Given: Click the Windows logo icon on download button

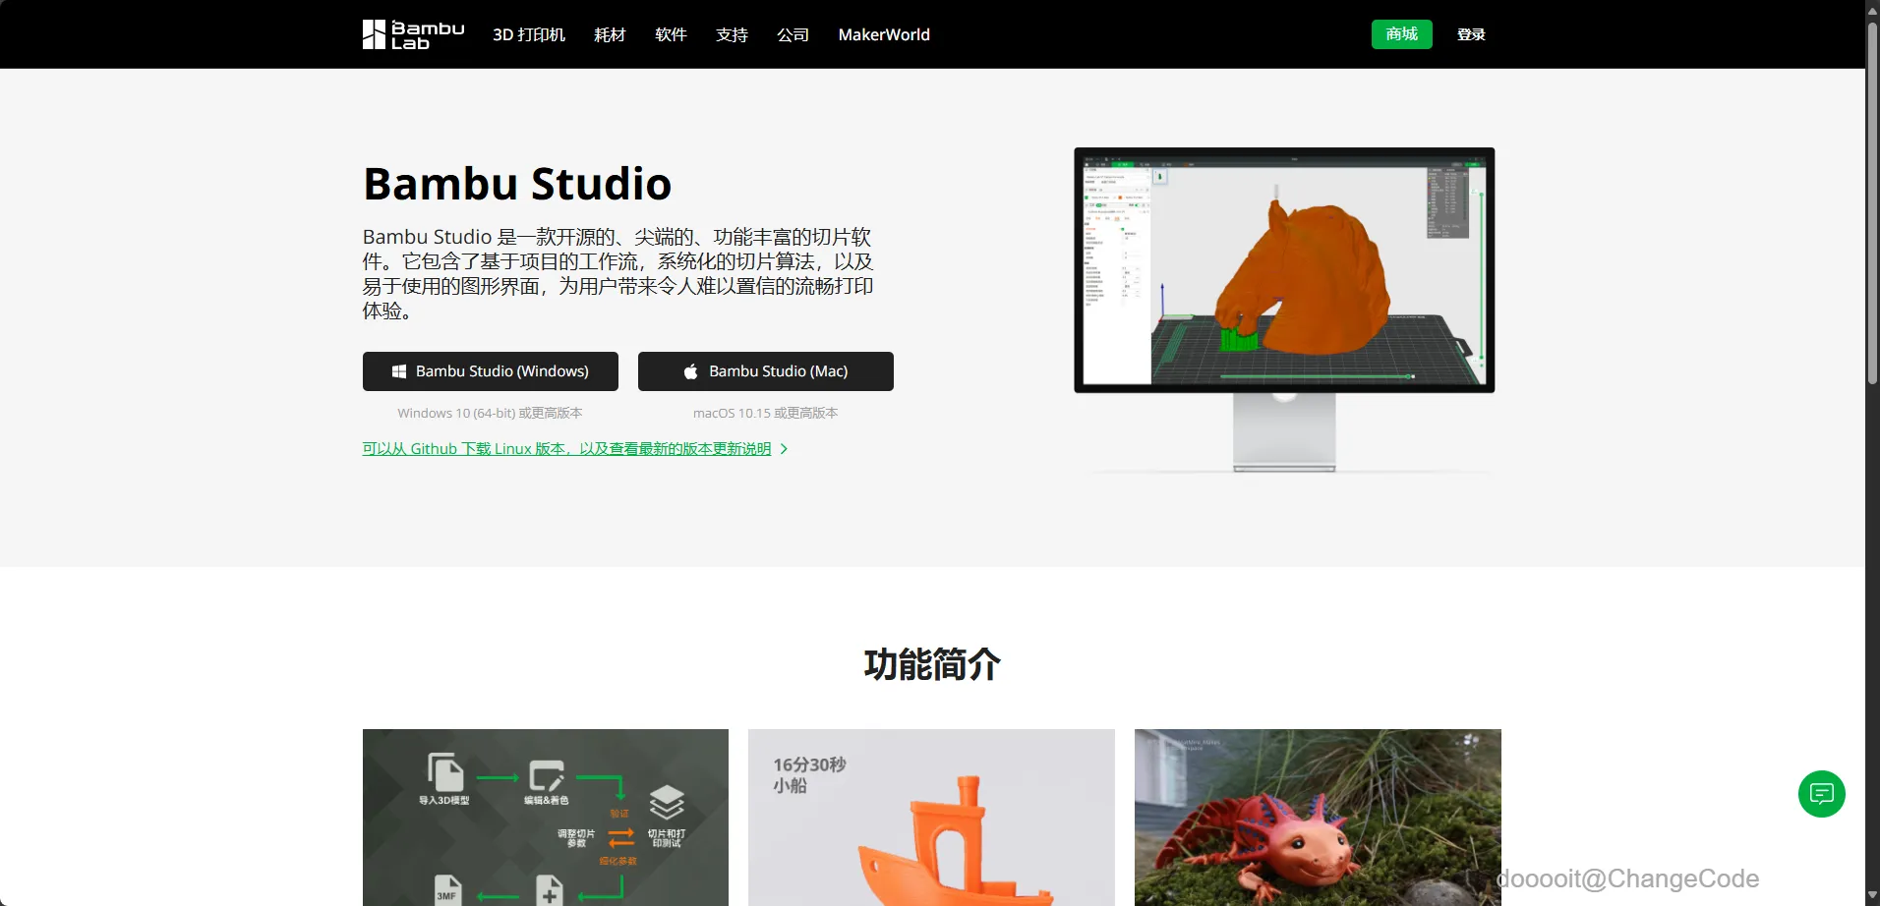Looking at the screenshot, I should [x=399, y=371].
